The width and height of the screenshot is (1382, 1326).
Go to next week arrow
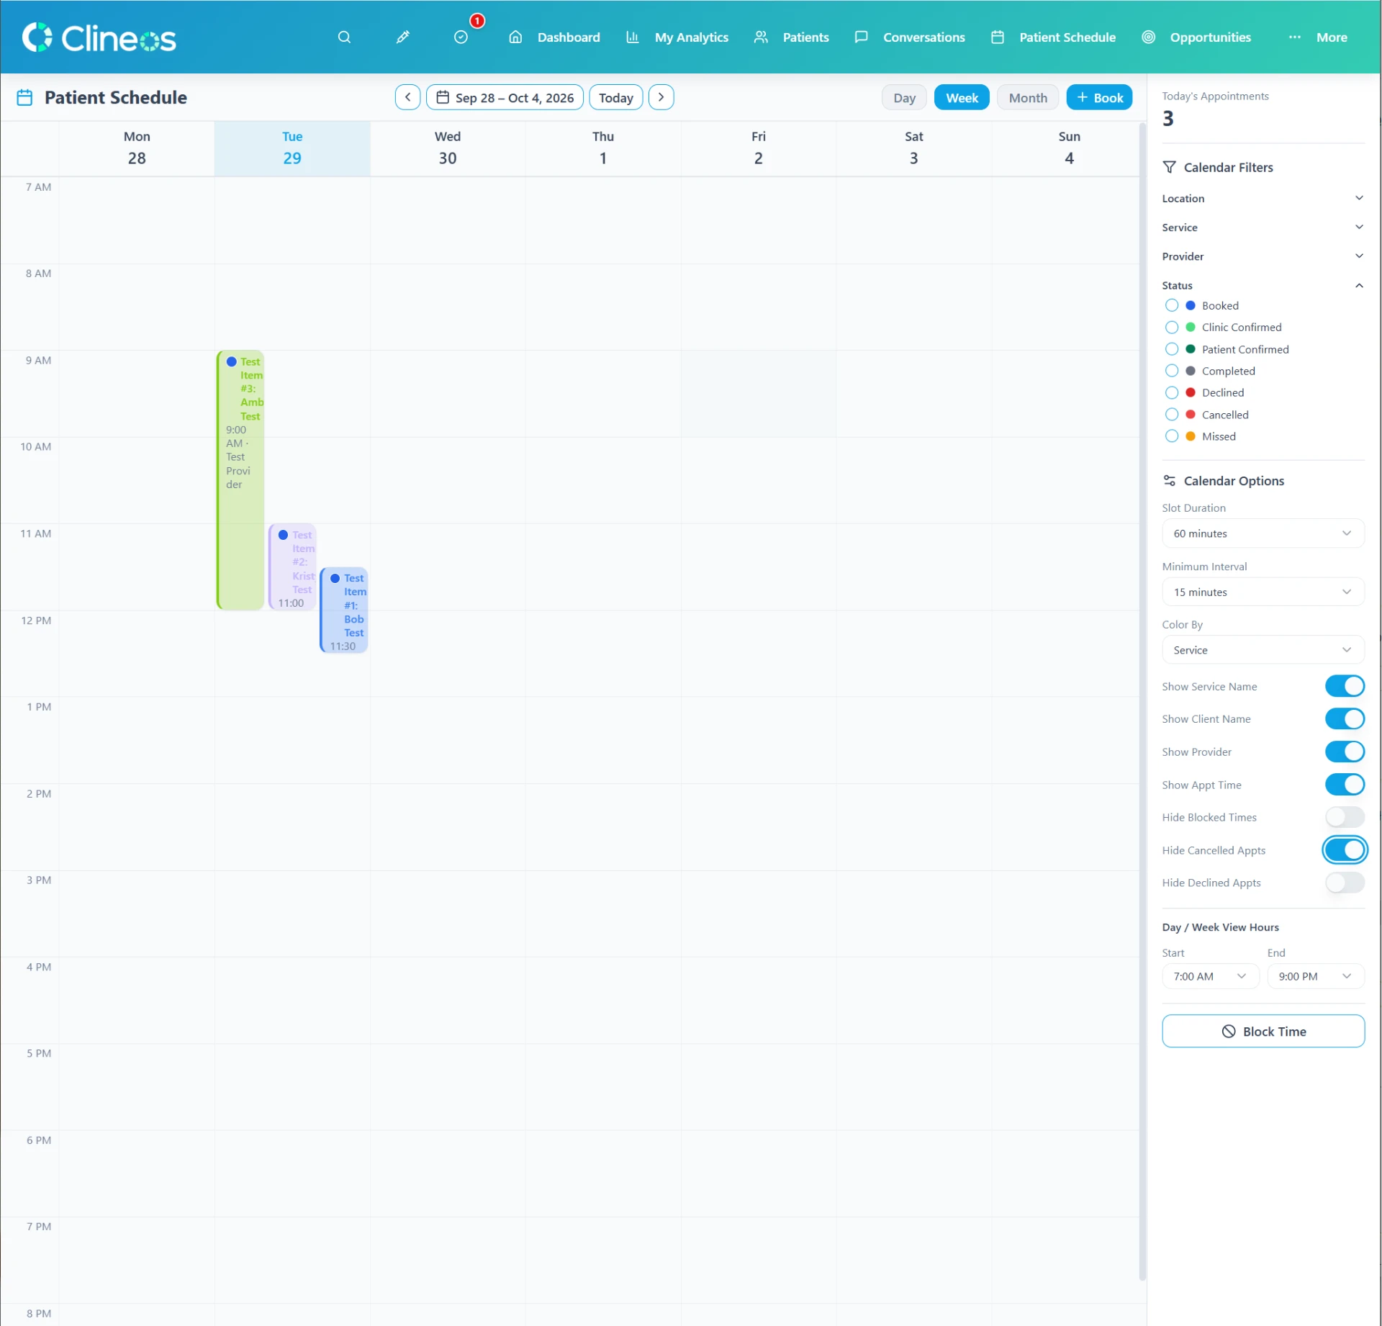(661, 97)
